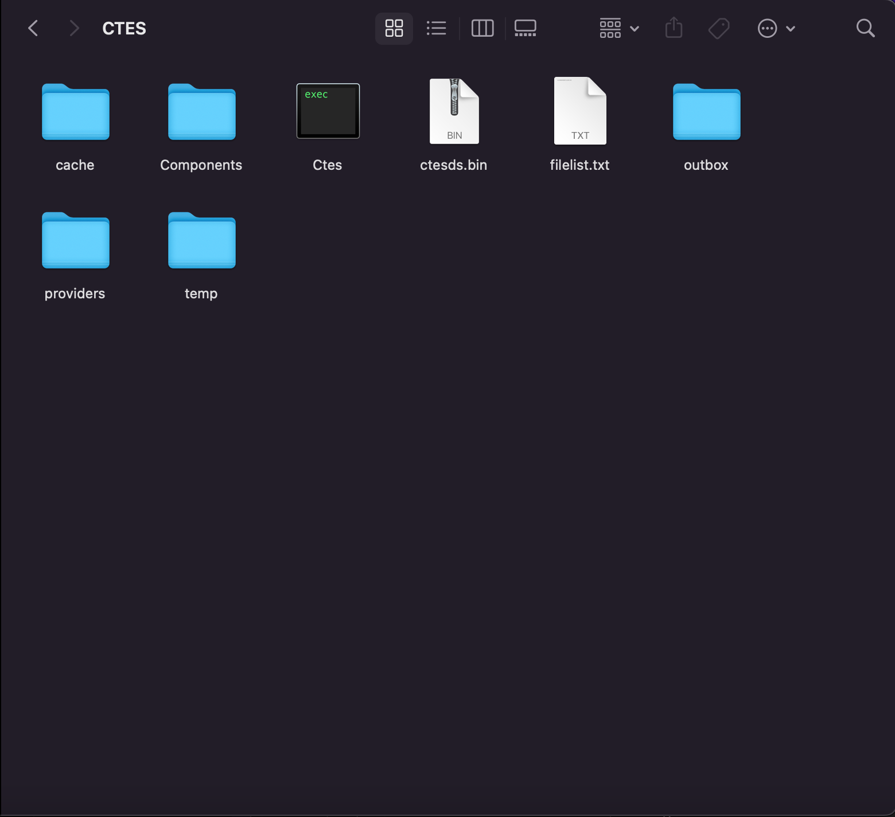Switch to list view
This screenshot has width=895, height=817.
(x=436, y=28)
